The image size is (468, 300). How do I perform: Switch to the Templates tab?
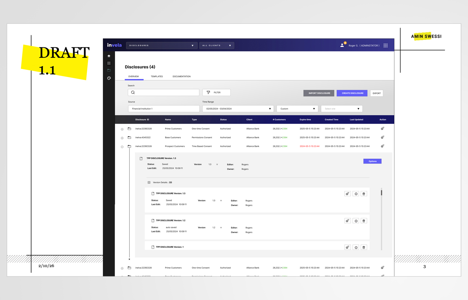(157, 77)
